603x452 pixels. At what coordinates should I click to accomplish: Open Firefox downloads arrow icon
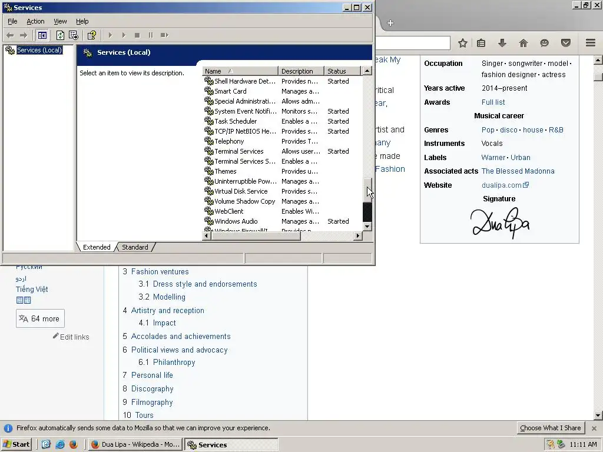(x=502, y=43)
